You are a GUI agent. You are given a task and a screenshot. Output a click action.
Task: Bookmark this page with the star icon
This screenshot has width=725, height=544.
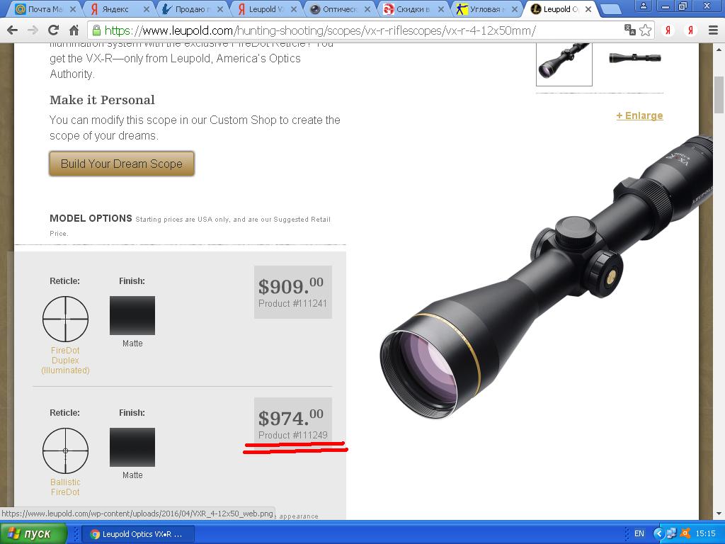(646, 30)
